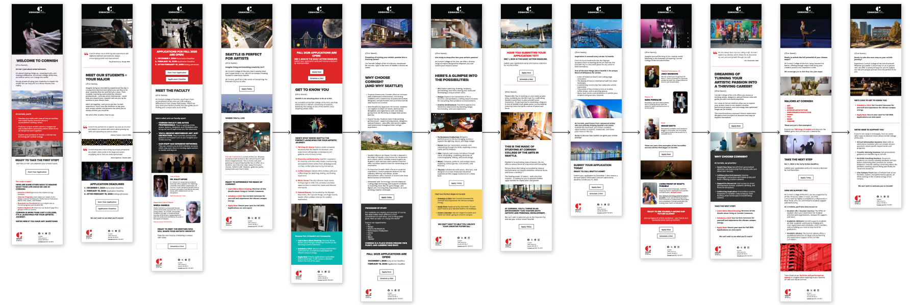913x305 pixels.
Task: Click Apply Now in the Dreaming of Turning Your Artistic Passion email
Action: [x=736, y=126]
